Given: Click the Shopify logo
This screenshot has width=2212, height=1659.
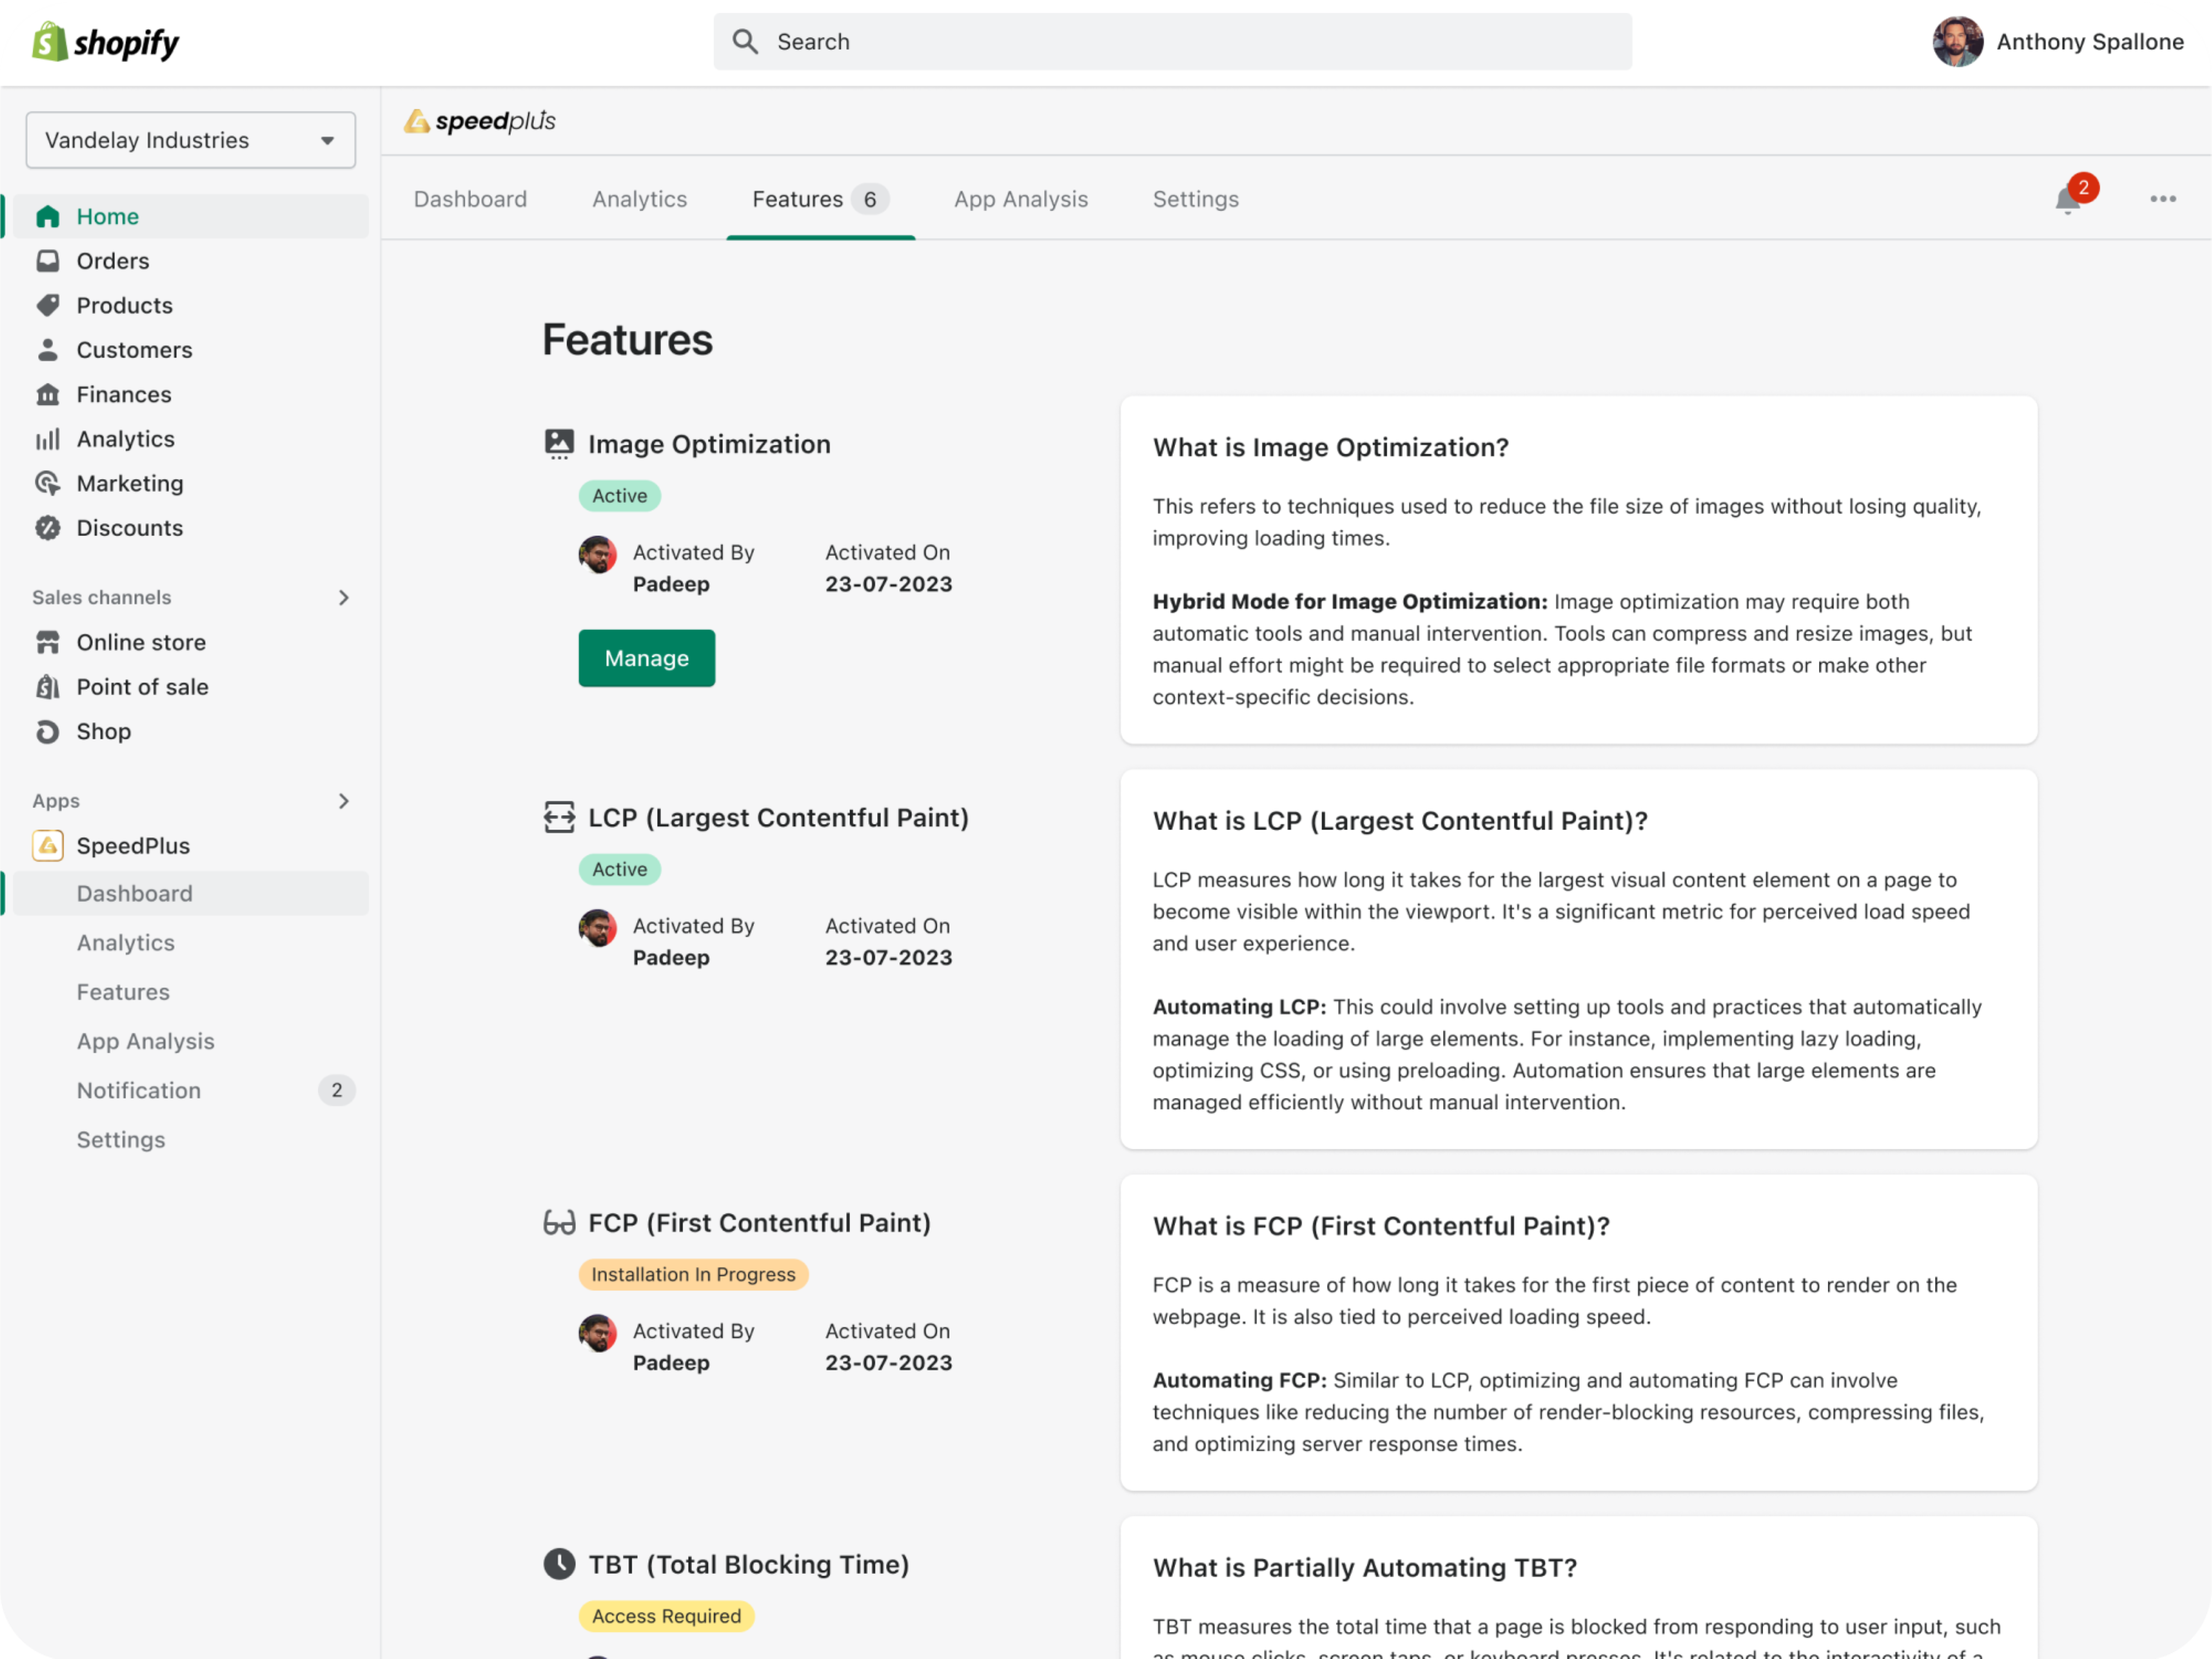Looking at the screenshot, I should pos(105,42).
